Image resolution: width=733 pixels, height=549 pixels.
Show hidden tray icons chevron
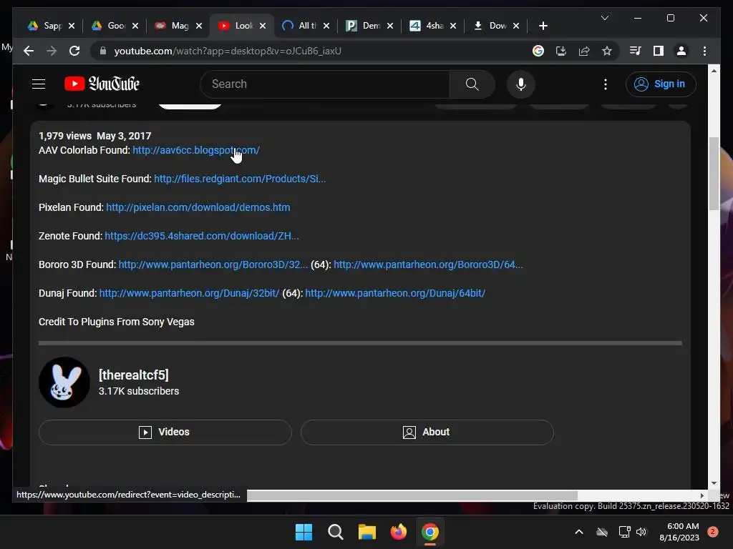578,532
